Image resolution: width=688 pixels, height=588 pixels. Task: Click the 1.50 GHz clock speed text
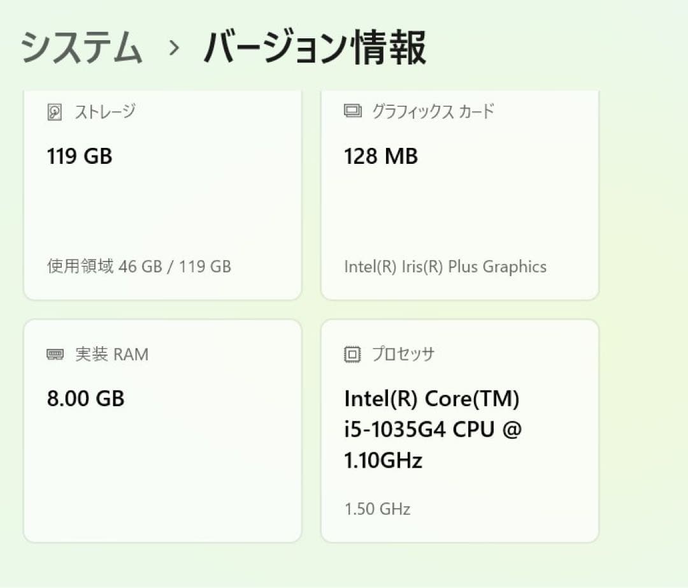pos(377,509)
